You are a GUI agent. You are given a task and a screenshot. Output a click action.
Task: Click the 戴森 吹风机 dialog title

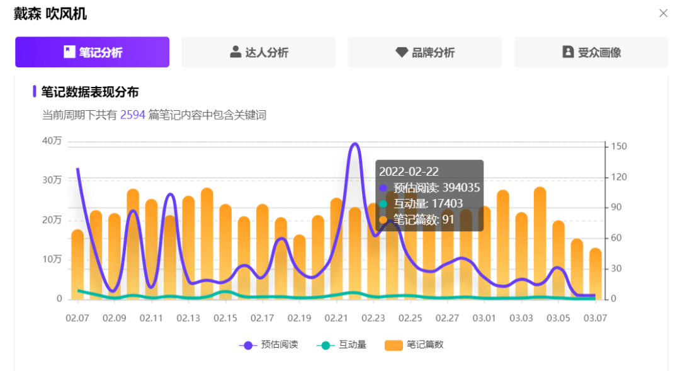pyautogui.click(x=50, y=14)
